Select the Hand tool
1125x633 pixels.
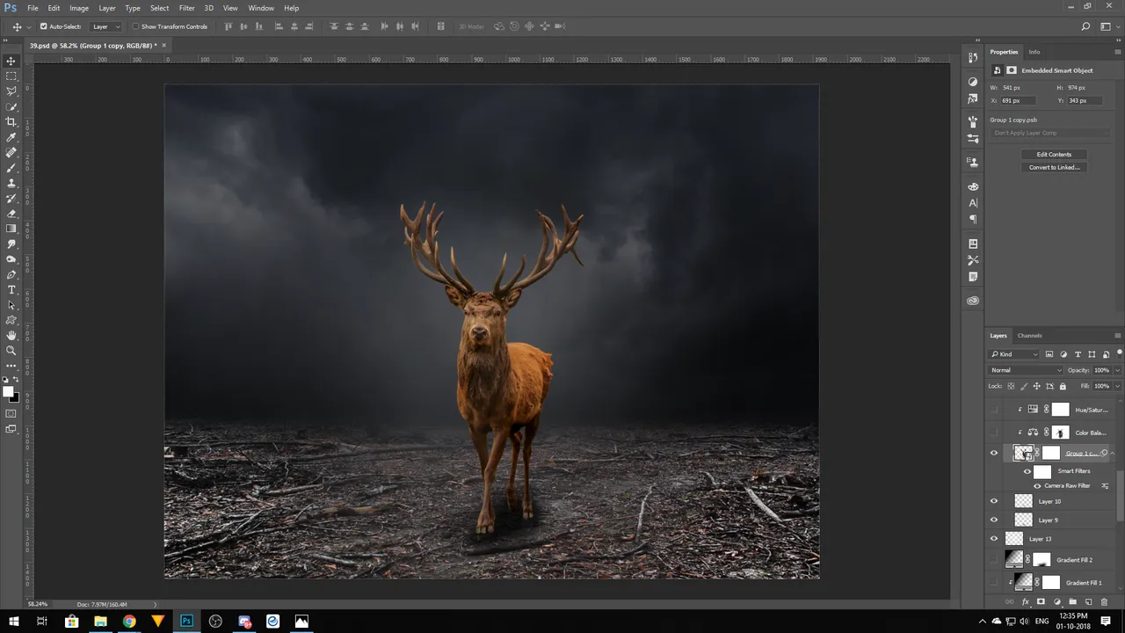tap(11, 335)
